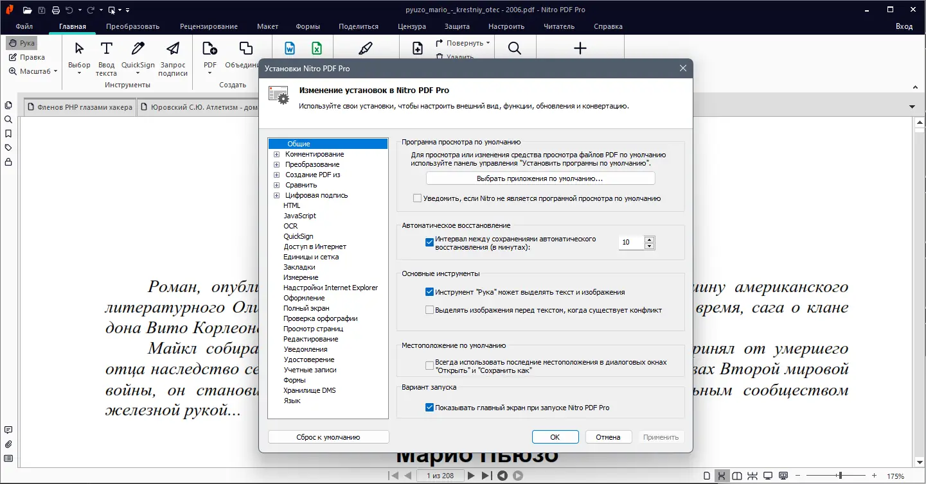
Task: Open the Файл menu
Action: (24, 26)
